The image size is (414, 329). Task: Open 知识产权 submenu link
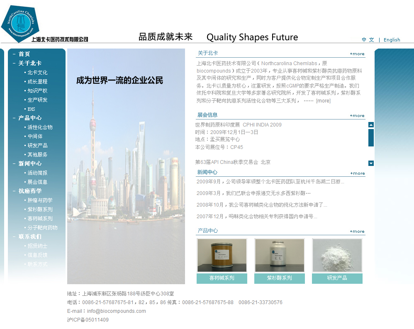[37, 90]
